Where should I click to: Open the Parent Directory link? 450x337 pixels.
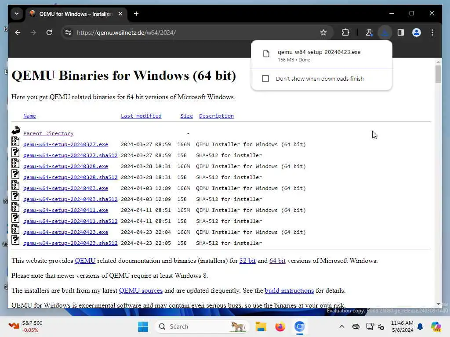point(48,133)
